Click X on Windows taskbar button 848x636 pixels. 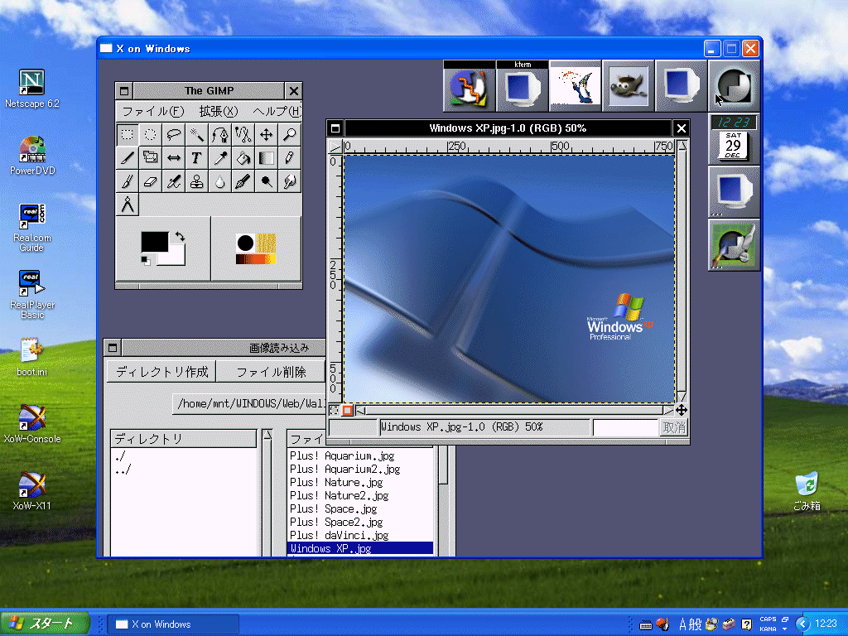[x=173, y=624]
